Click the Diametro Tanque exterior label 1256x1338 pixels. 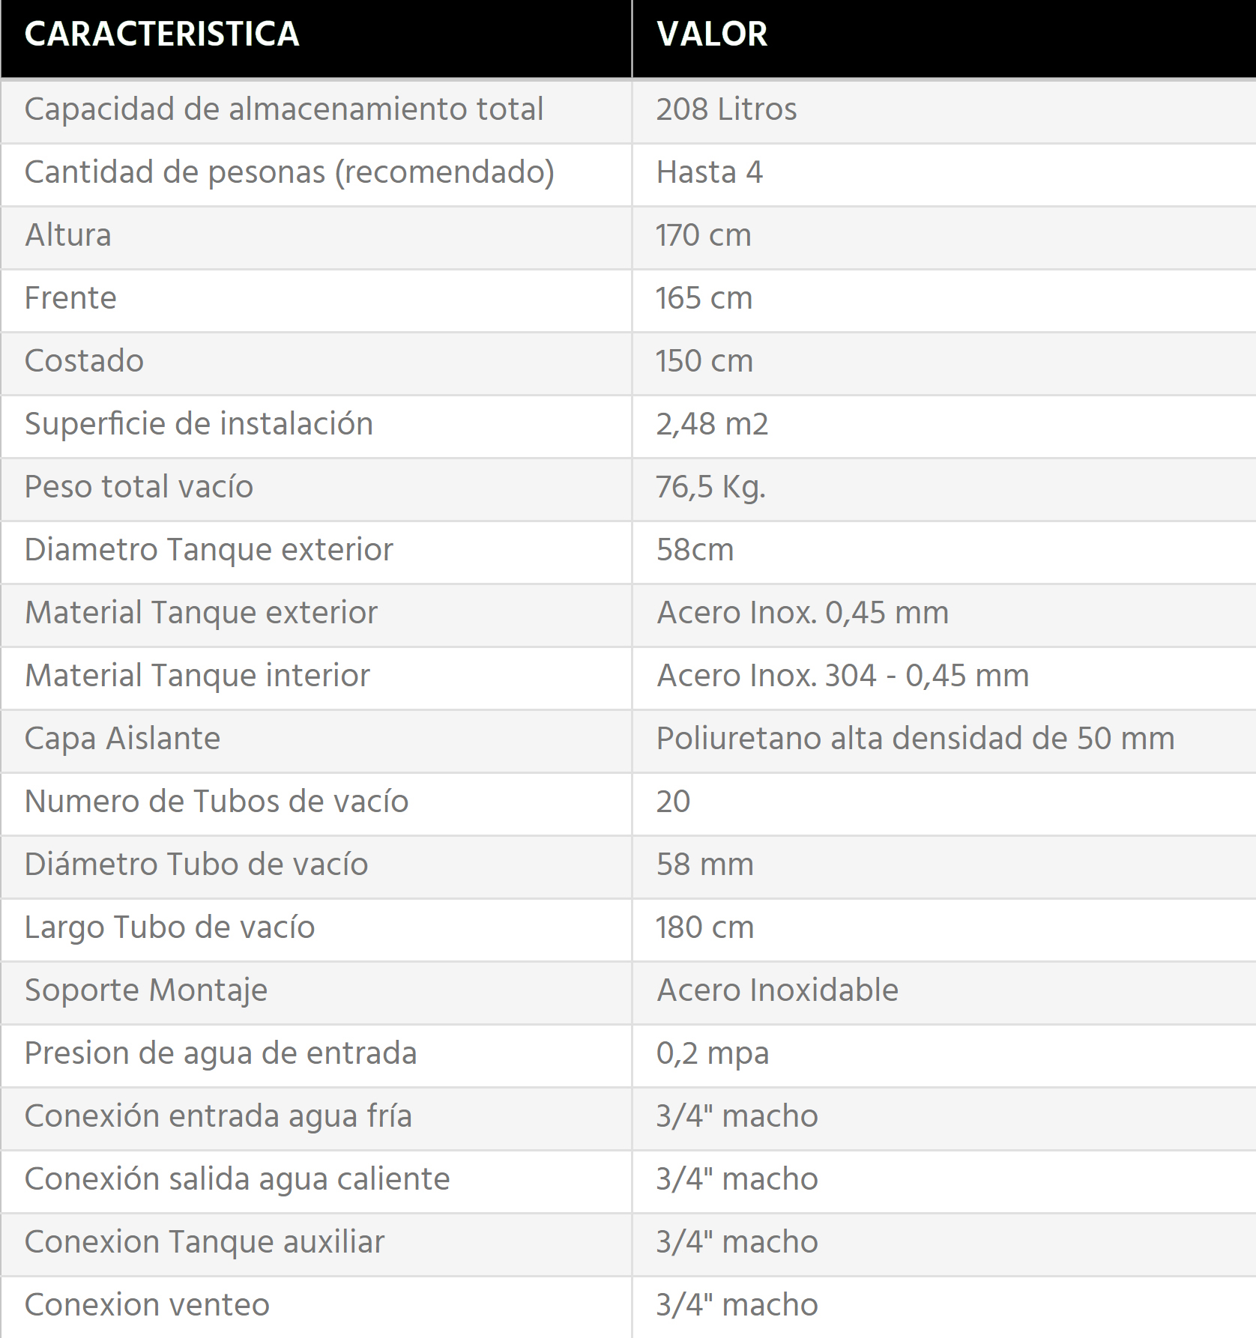point(209,550)
